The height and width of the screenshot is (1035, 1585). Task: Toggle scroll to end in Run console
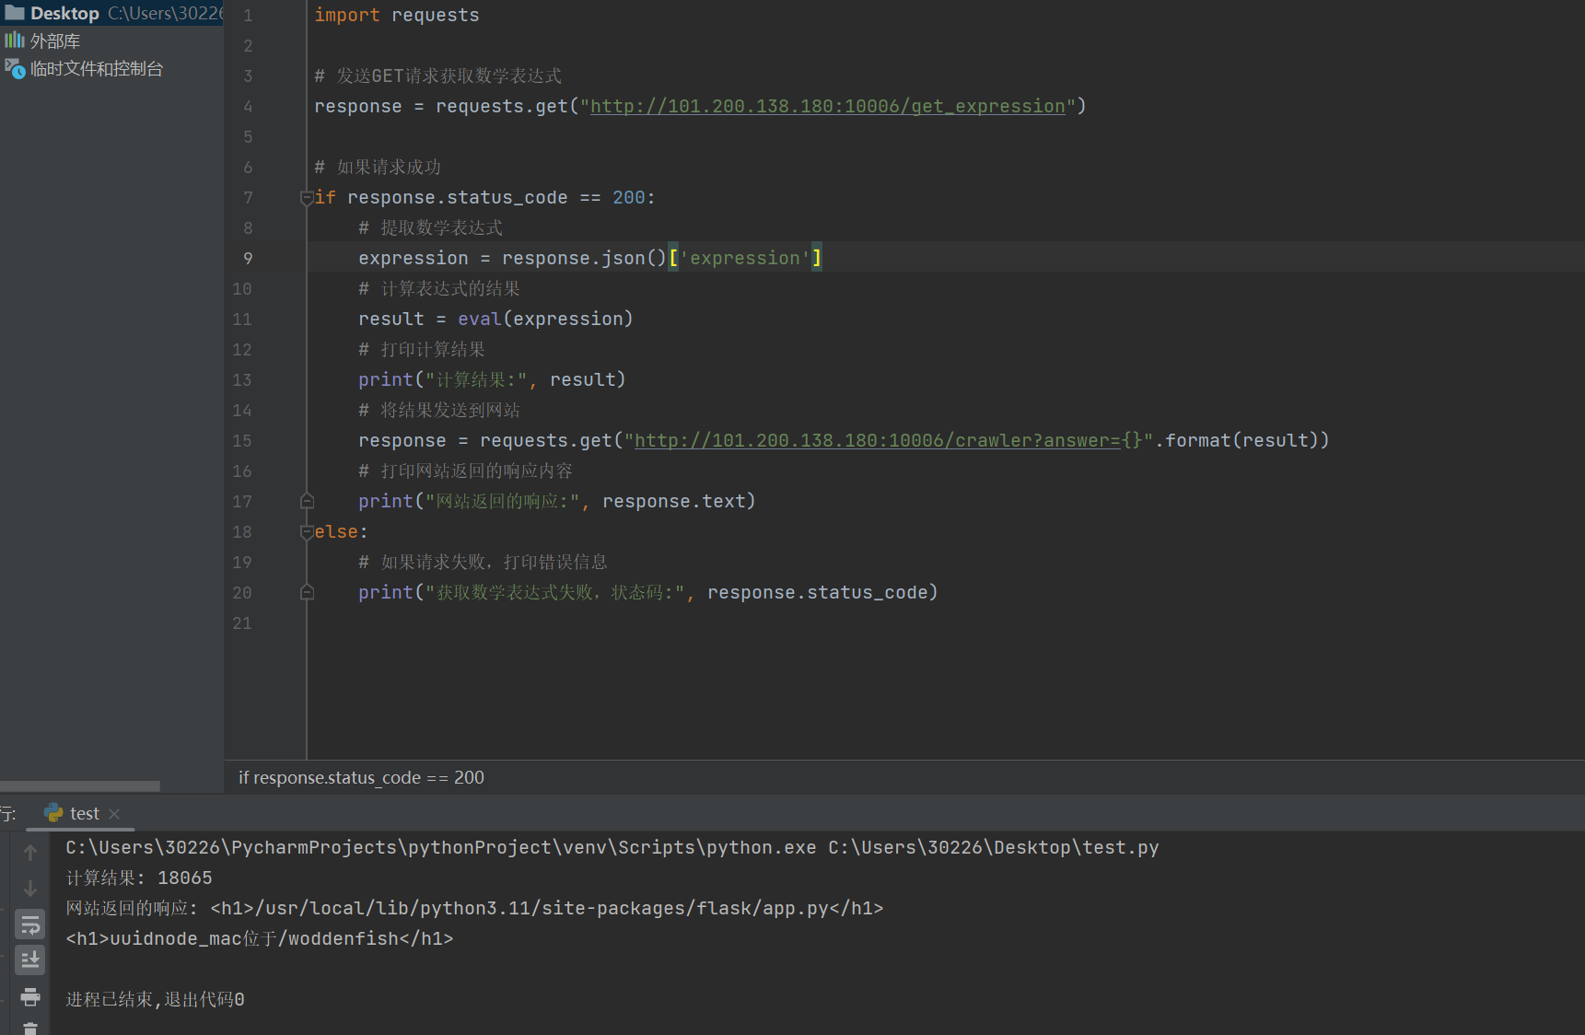pyautogui.click(x=30, y=960)
